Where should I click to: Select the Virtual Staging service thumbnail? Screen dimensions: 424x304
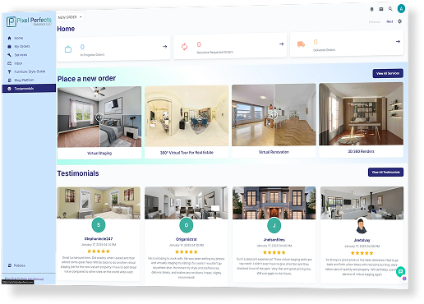[99, 117]
